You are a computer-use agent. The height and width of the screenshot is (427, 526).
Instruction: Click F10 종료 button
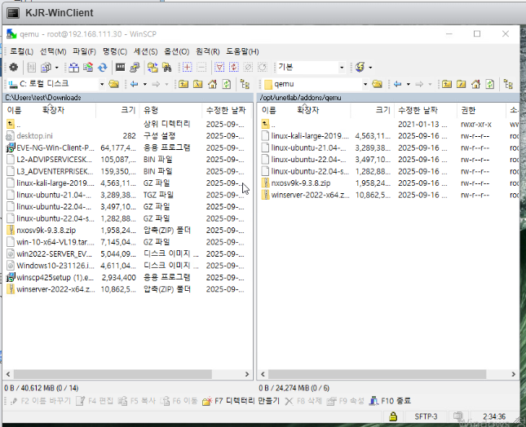[x=390, y=401]
